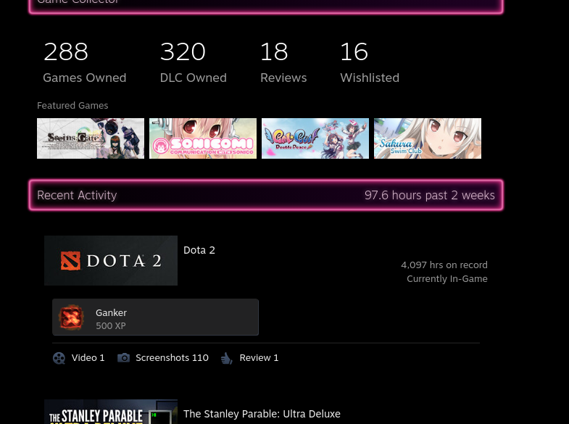Image resolution: width=569 pixels, height=424 pixels.
Task: Open the Review 1 link
Action: [x=259, y=357]
